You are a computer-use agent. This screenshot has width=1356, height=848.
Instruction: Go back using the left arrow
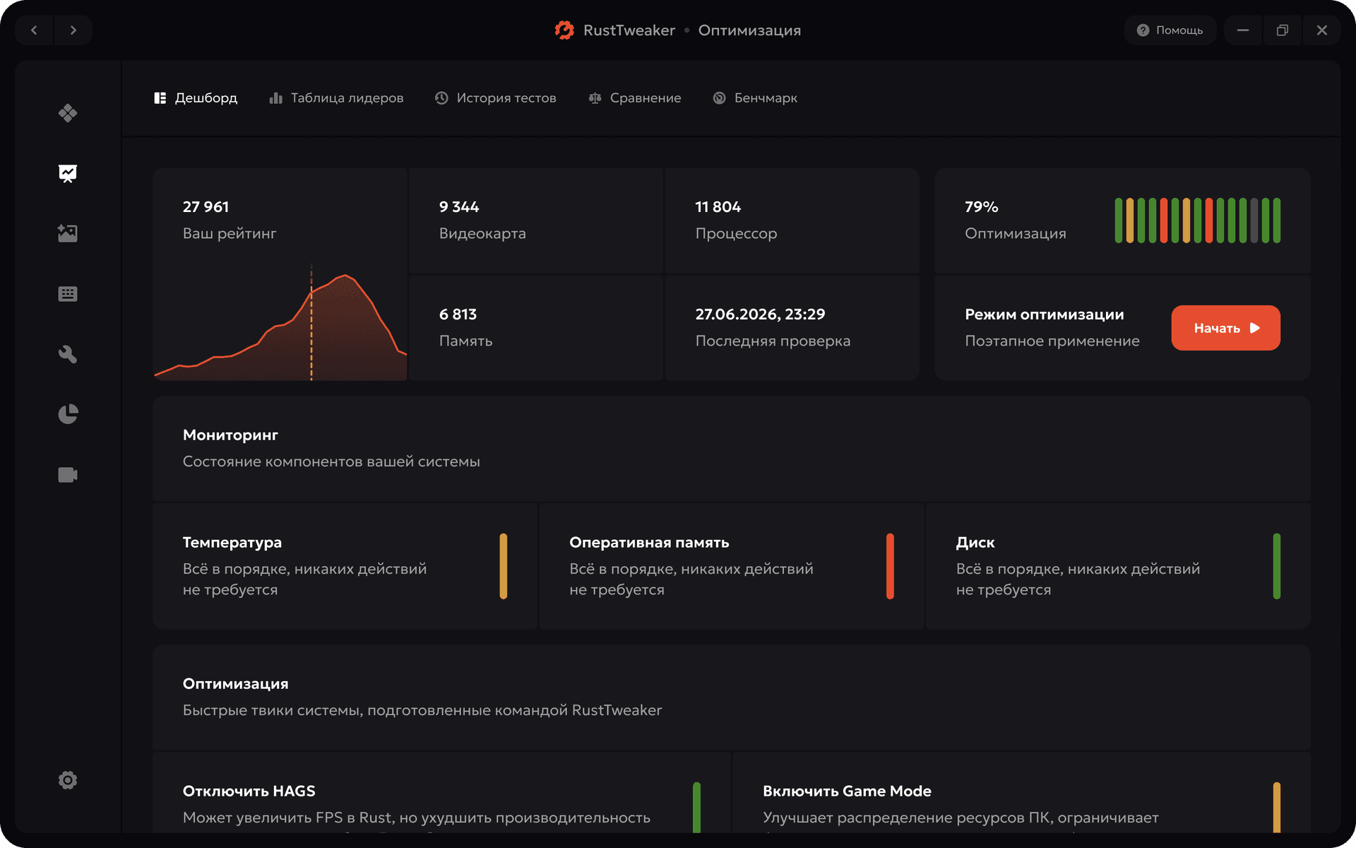tap(34, 30)
